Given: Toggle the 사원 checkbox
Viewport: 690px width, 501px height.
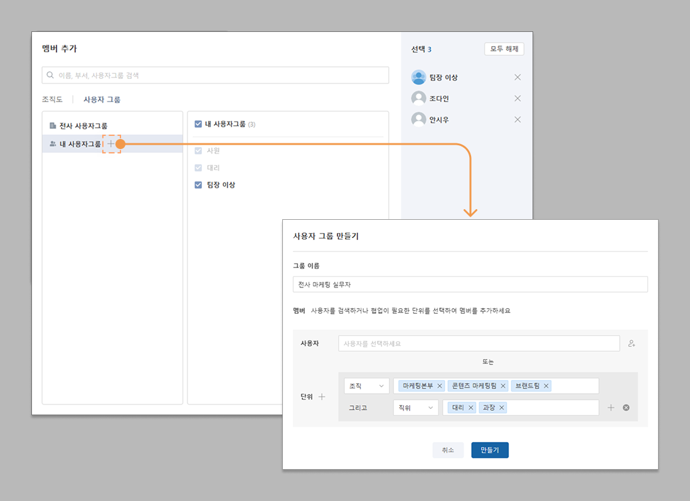Looking at the screenshot, I should [198, 151].
